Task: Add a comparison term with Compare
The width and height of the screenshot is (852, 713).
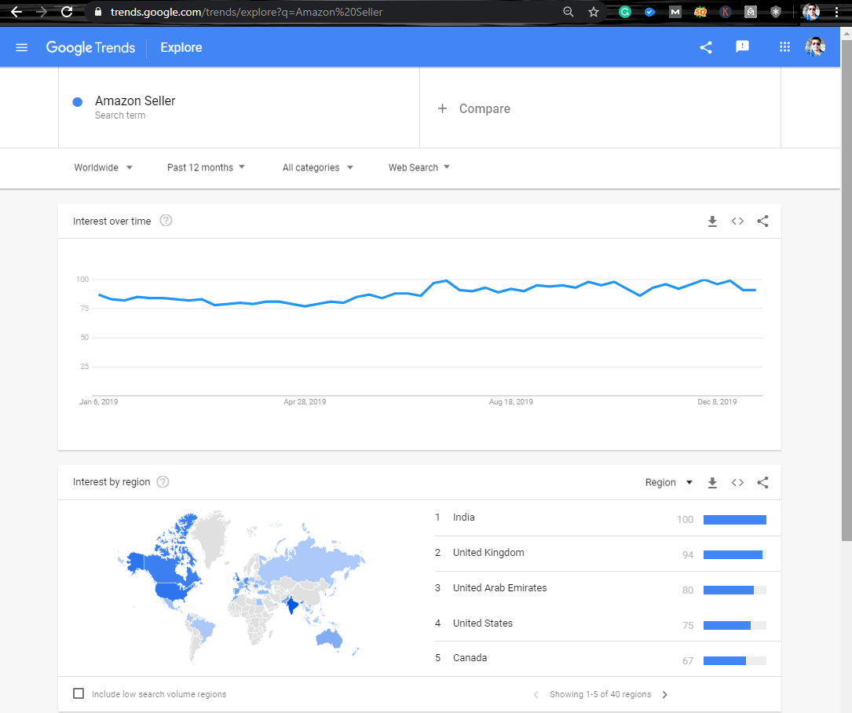Action: [474, 108]
